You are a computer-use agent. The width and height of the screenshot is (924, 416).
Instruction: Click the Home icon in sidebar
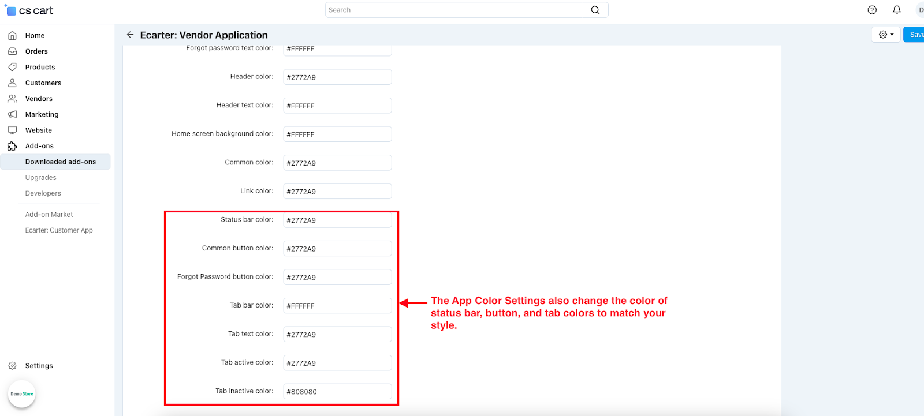(12, 36)
